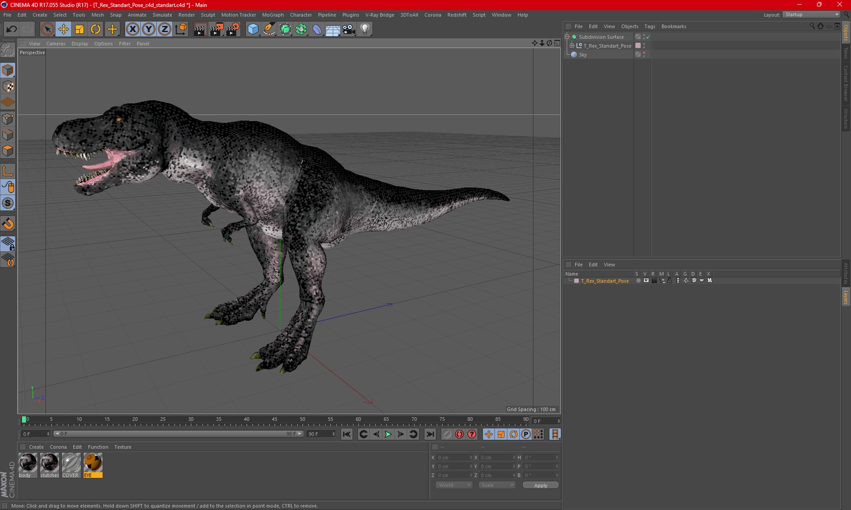The image size is (851, 510).
Task: Switch to Polygons mode
Action: pos(8,151)
